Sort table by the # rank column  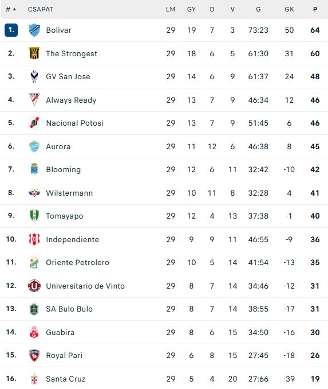tap(11, 9)
